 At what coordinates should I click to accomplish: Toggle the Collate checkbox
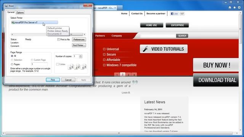point(58,64)
